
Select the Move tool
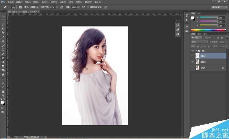(x=3, y=16)
